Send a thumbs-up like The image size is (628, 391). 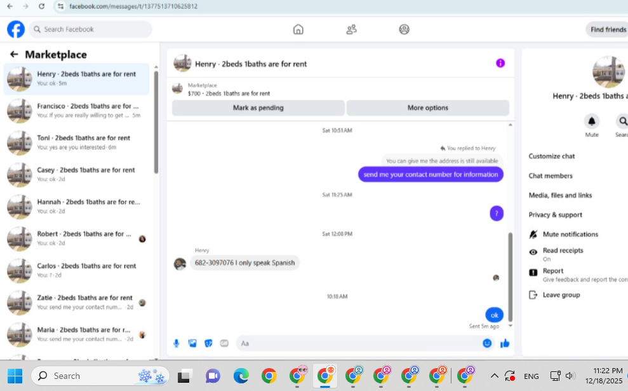505,343
